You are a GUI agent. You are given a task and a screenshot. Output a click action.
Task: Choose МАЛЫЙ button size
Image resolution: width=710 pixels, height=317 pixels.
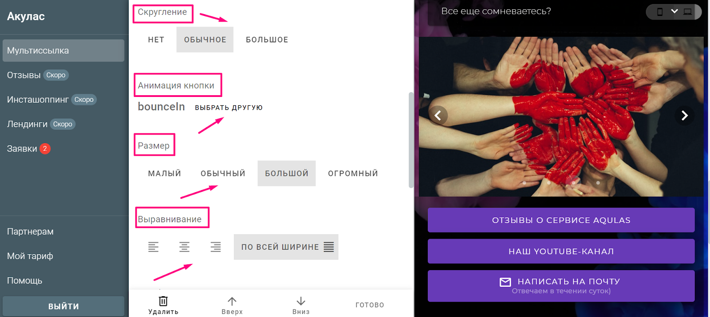pyautogui.click(x=165, y=174)
